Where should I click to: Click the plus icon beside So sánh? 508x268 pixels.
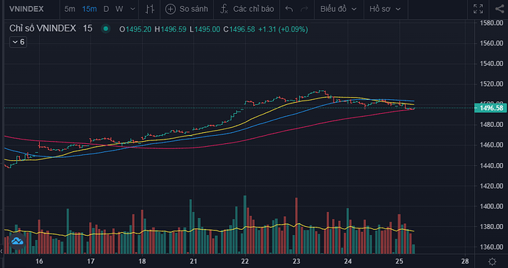(x=170, y=9)
